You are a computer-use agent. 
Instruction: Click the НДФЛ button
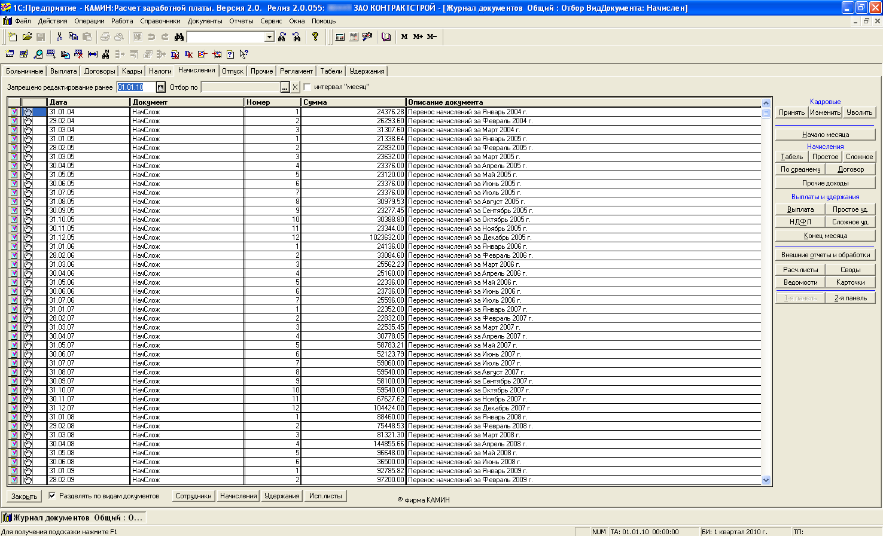tap(800, 222)
